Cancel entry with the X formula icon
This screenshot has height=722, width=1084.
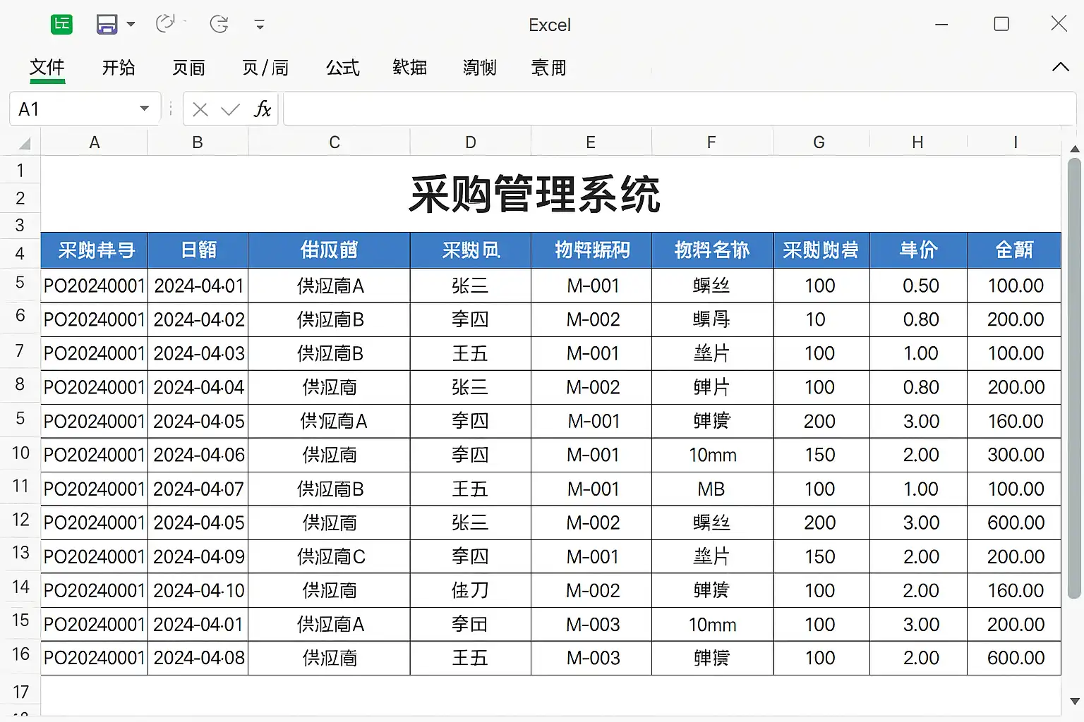[200, 109]
